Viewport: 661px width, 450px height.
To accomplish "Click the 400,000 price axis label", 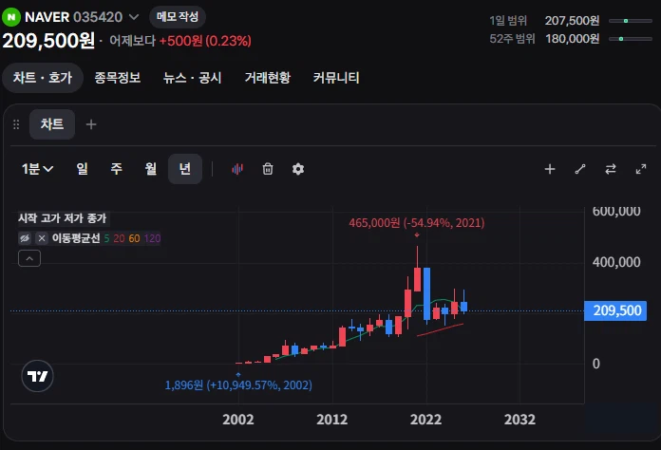I will [616, 262].
